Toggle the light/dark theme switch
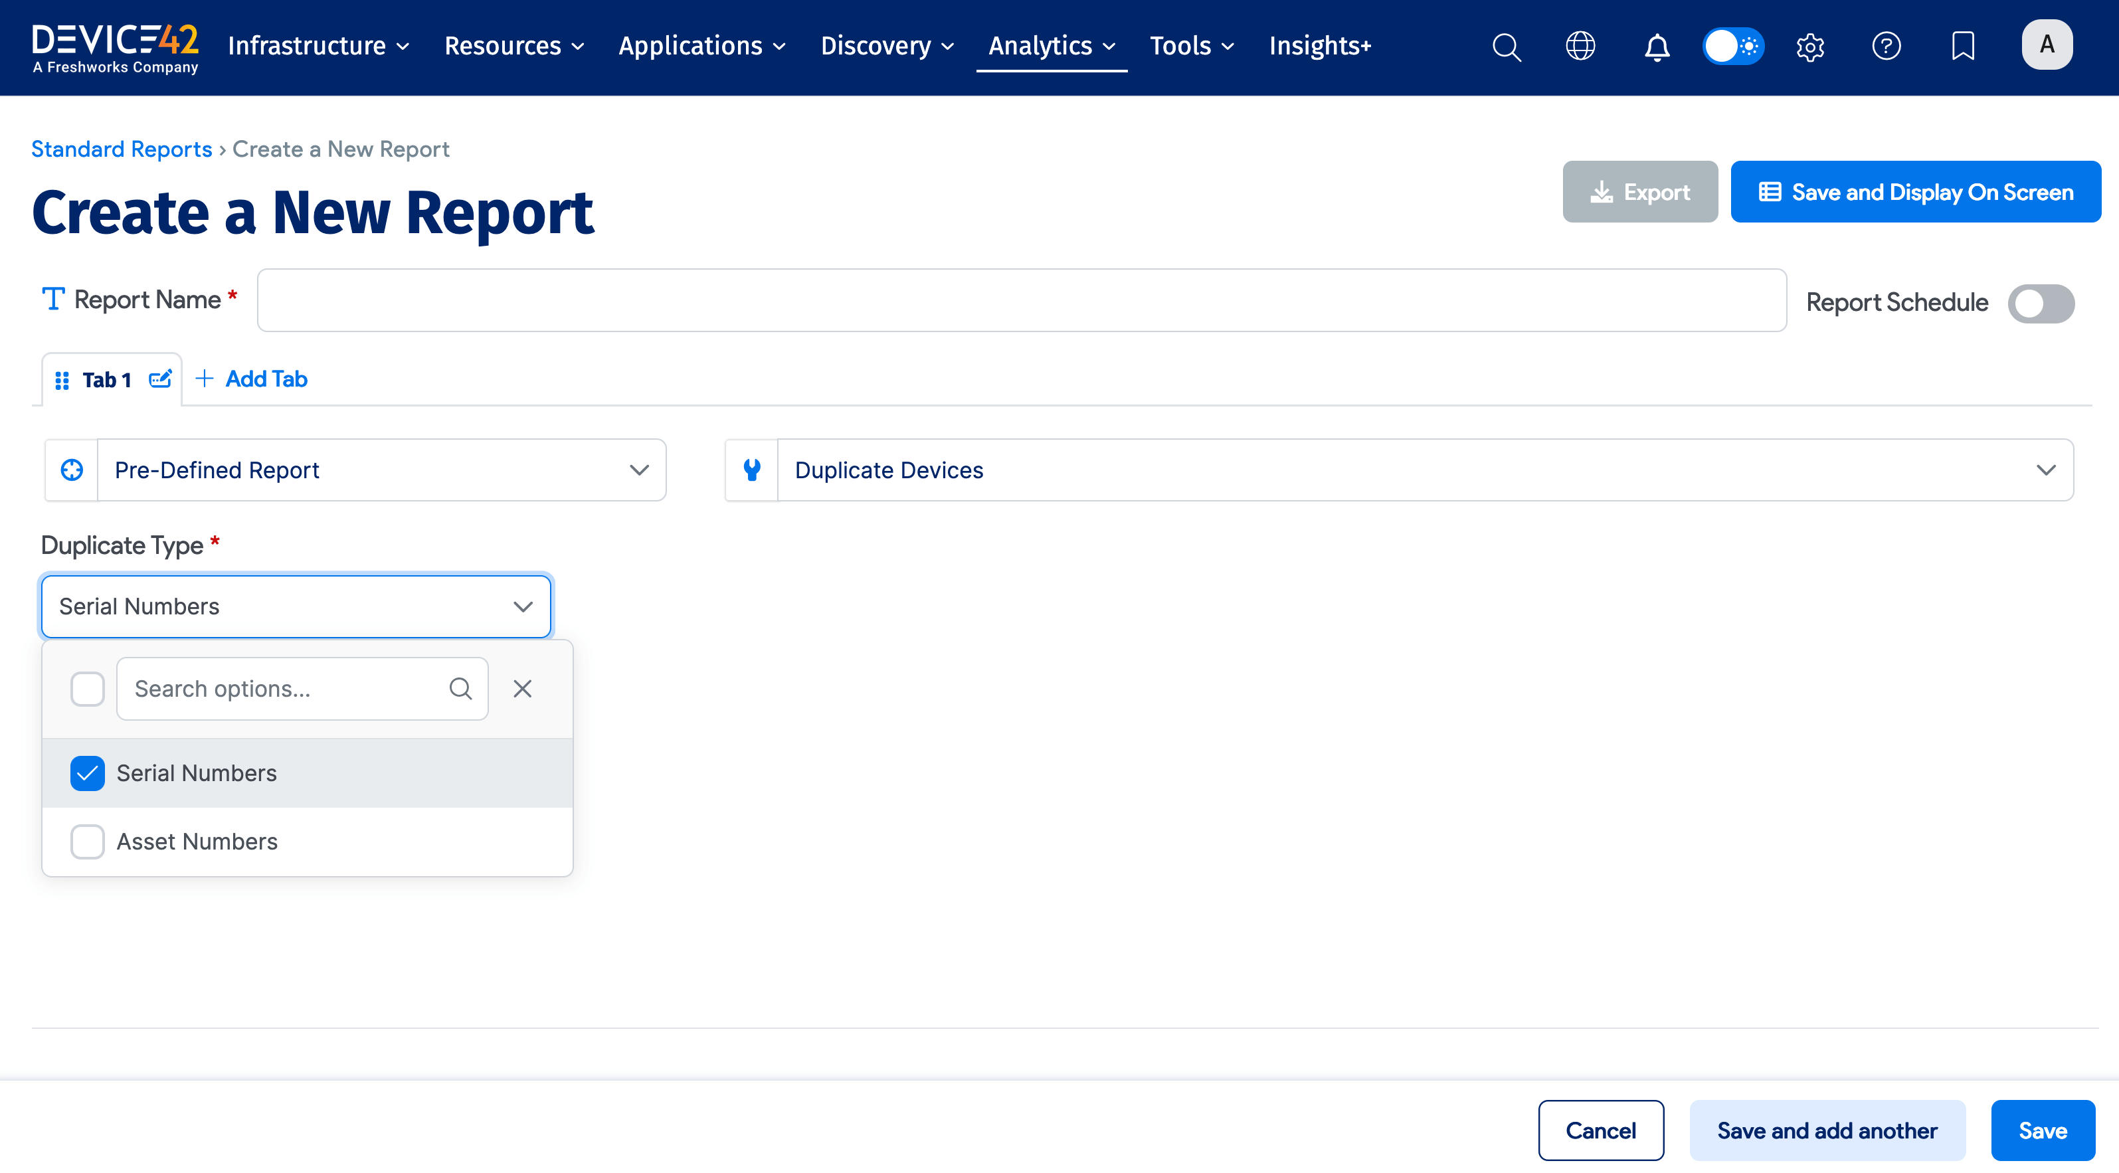Screen dimensions: 2119x1173 [1732, 46]
